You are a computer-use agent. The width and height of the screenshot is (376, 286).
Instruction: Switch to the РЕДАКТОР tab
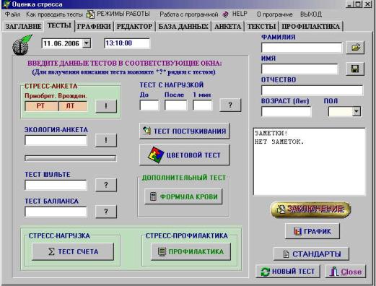[134, 26]
